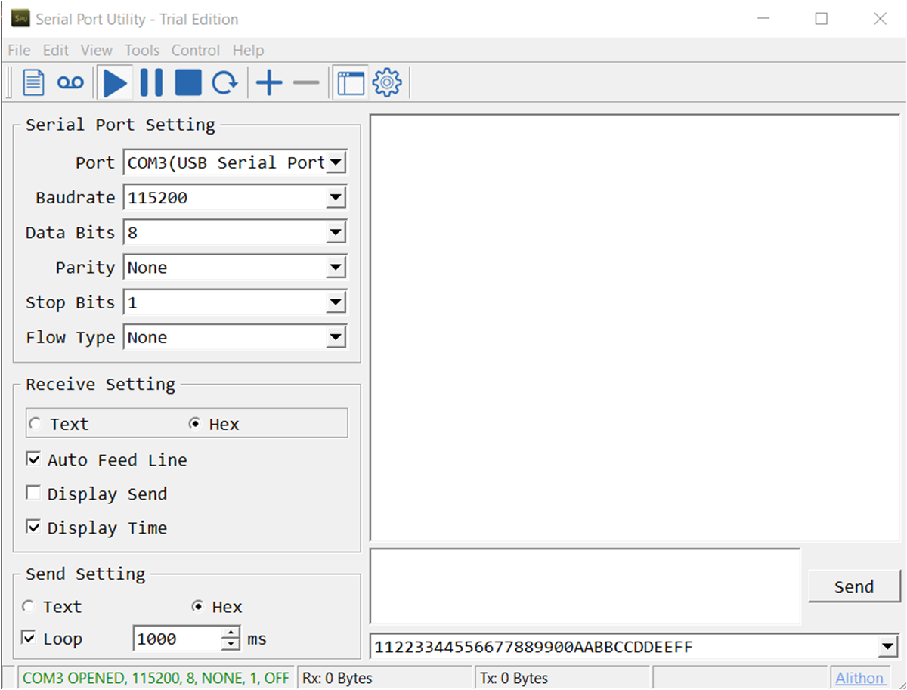Image resolution: width=907 pixels, height=690 pixels.
Task: Increase loop interval with the up stepper
Action: [x=229, y=633]
